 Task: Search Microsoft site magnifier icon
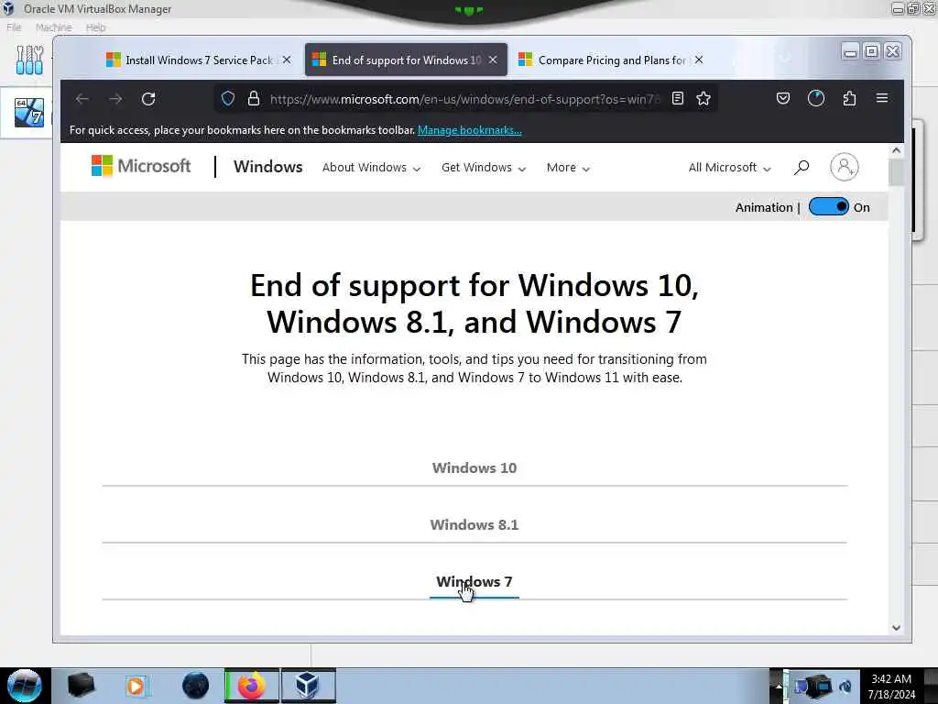(802, 168)
